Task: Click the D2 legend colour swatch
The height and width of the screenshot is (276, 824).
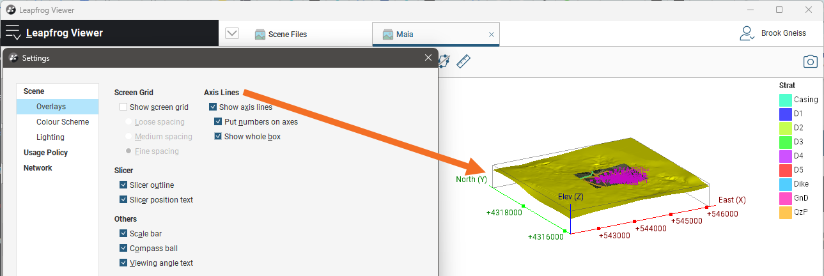Action: (x=786, y=128)
